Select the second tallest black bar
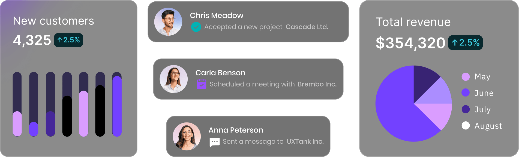 click(x=67, y=116)
